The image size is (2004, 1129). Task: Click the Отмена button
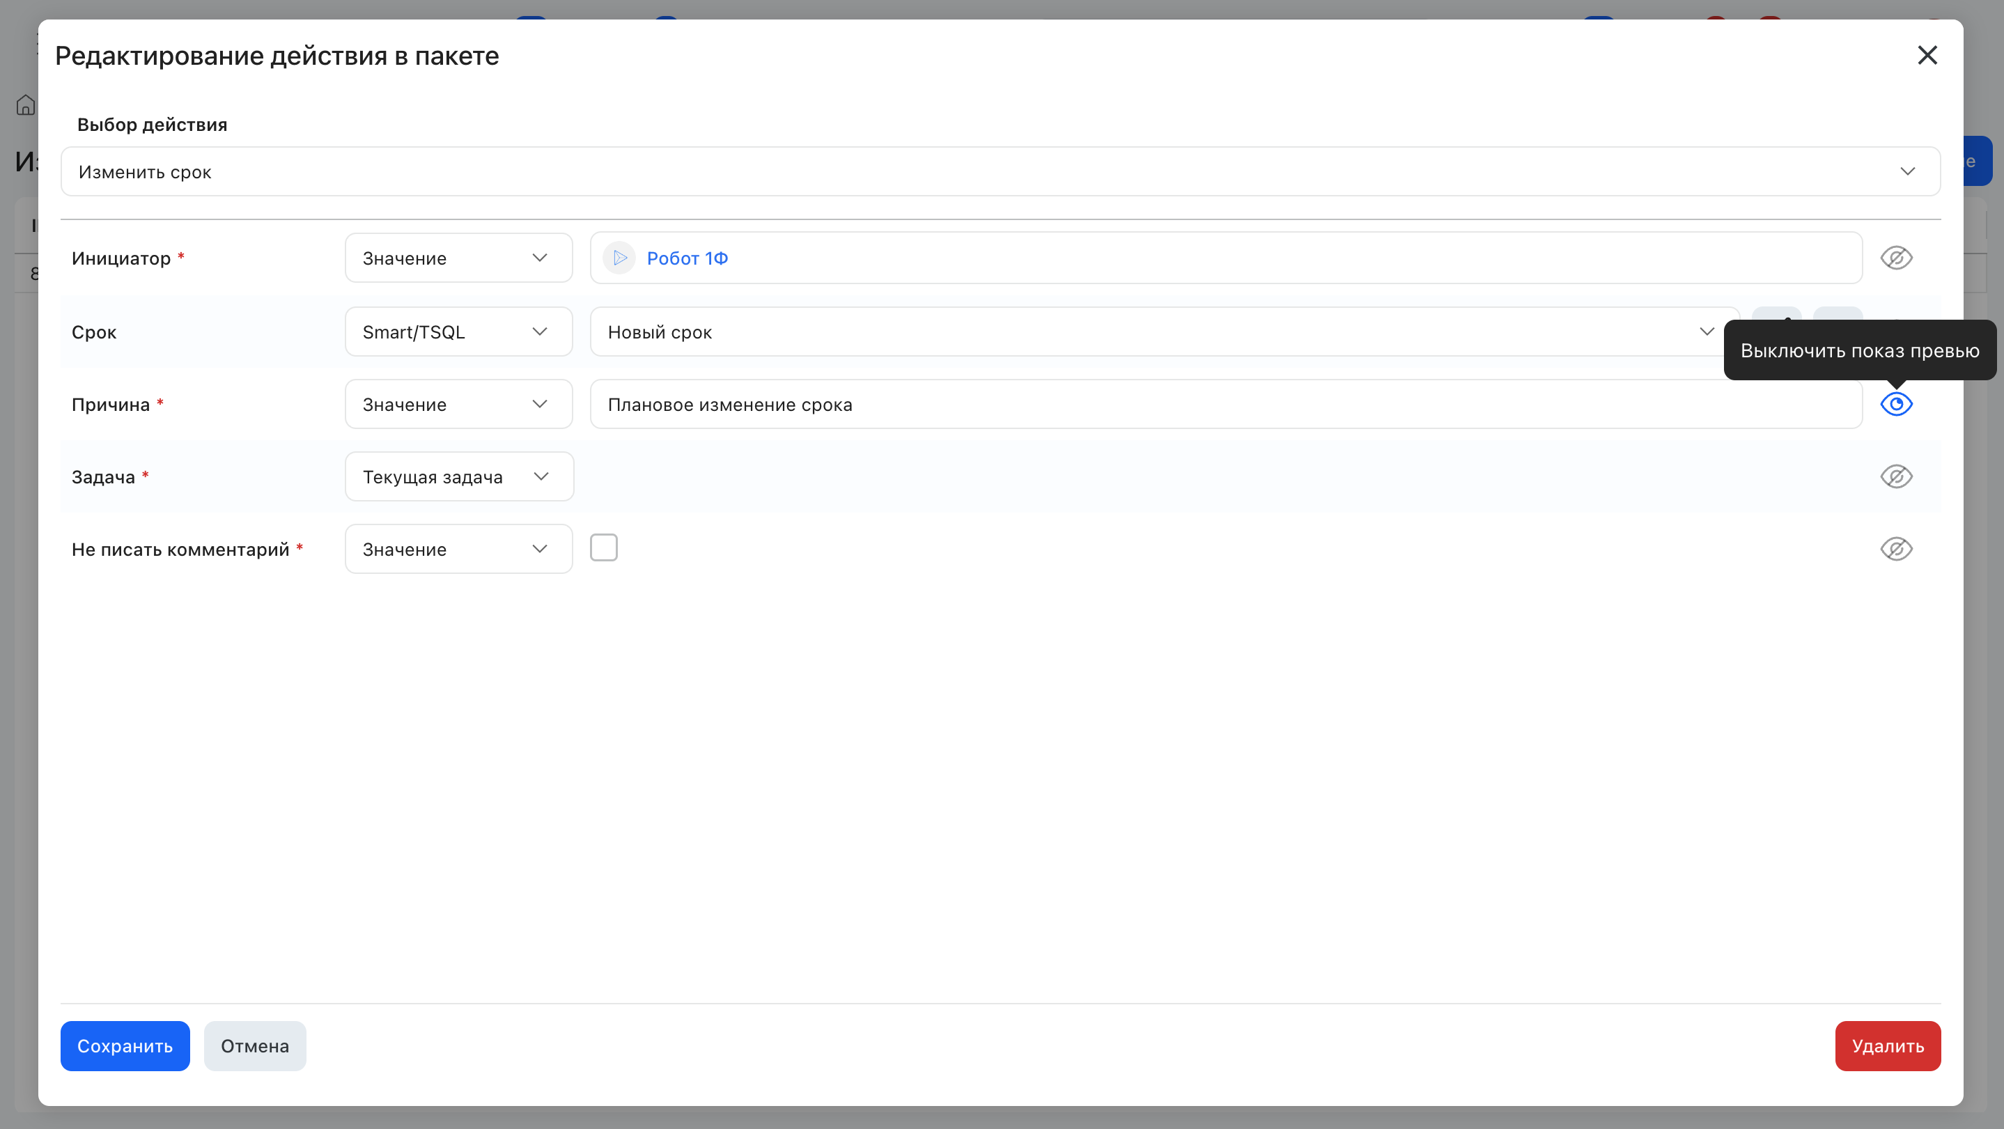(255, 1045)
